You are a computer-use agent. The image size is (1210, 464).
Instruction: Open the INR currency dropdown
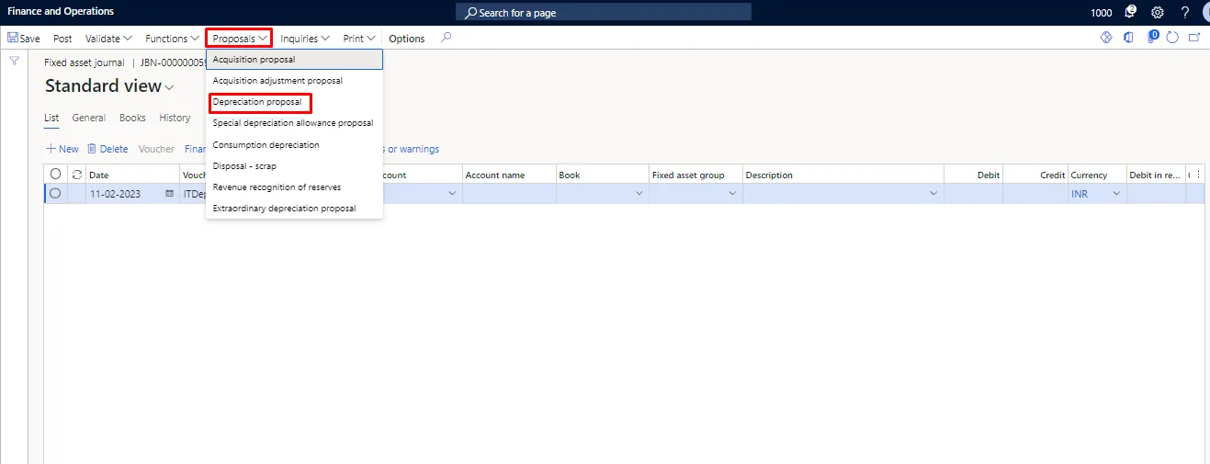coord(1116,194)
